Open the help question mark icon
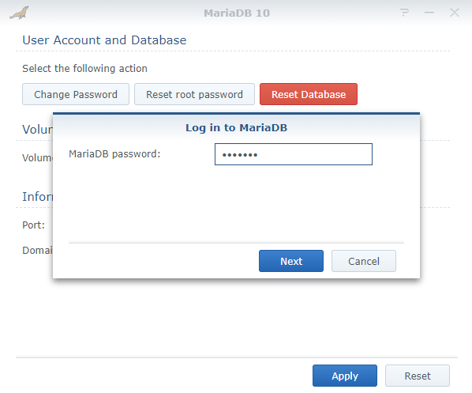The width and height of the screenshot is (472, 393). pos(404,13)
